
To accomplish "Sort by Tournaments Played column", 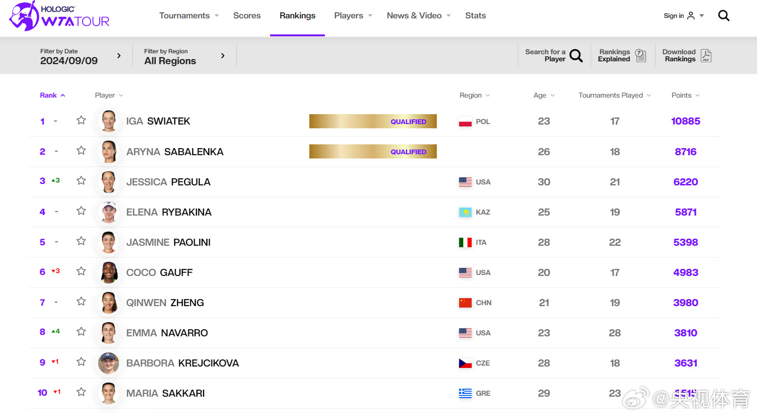I will [615, 95].
